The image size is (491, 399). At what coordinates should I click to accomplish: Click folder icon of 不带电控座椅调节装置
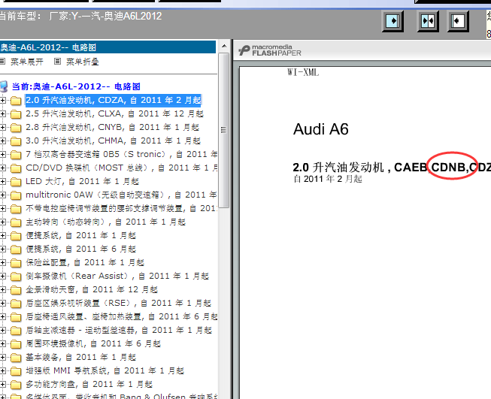pos(16,209)
